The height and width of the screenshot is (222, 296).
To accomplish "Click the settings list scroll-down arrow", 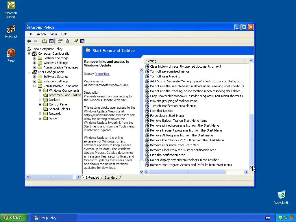I will point(251,167).
